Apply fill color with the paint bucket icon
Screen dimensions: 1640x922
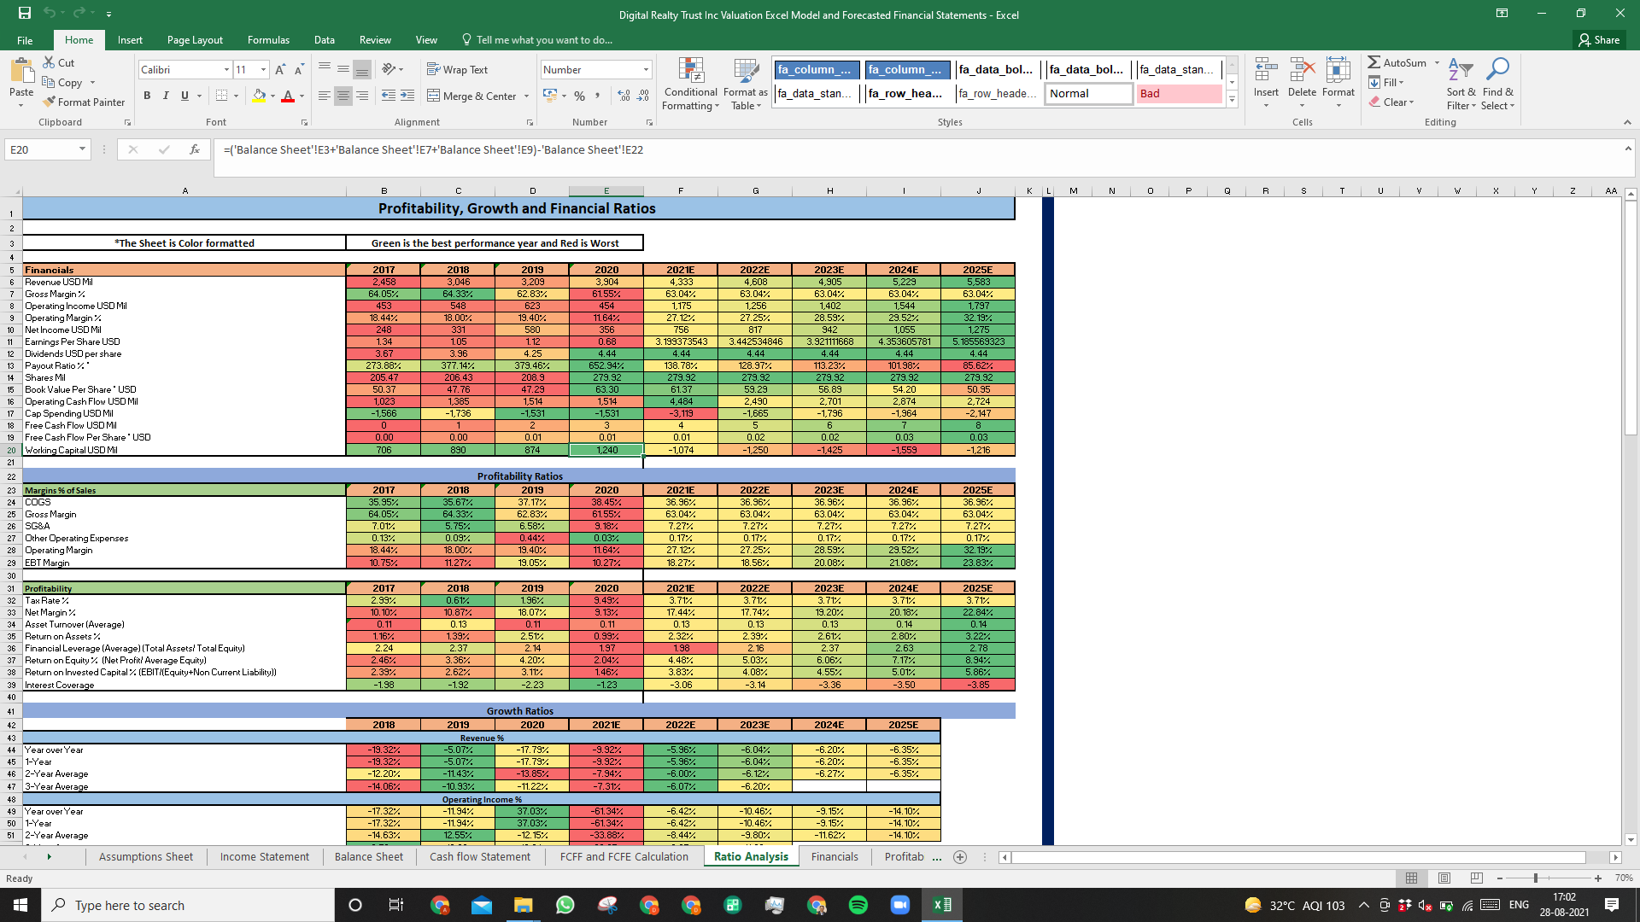260,96
